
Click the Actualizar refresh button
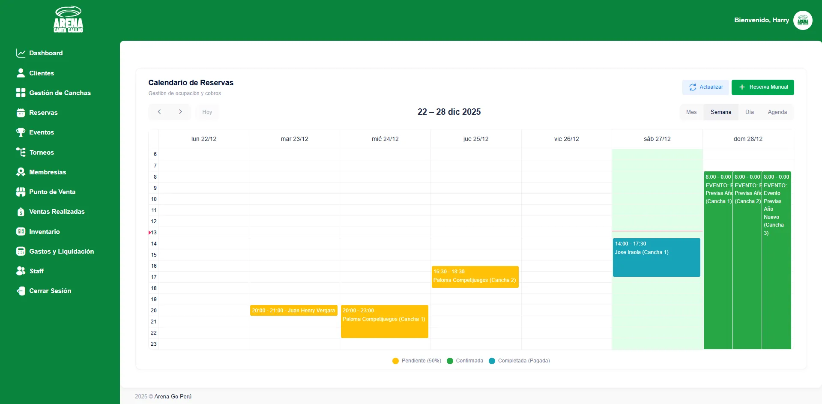(706, 87)
